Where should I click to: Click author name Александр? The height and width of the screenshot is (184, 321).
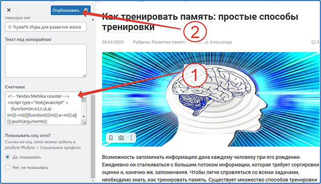(221, 42)
